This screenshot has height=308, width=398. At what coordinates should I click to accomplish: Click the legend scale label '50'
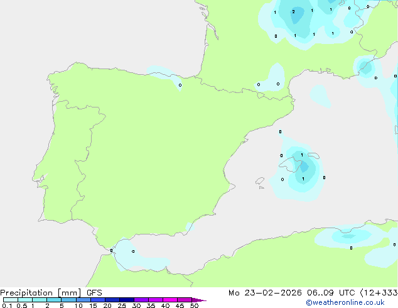coord(194,305)
